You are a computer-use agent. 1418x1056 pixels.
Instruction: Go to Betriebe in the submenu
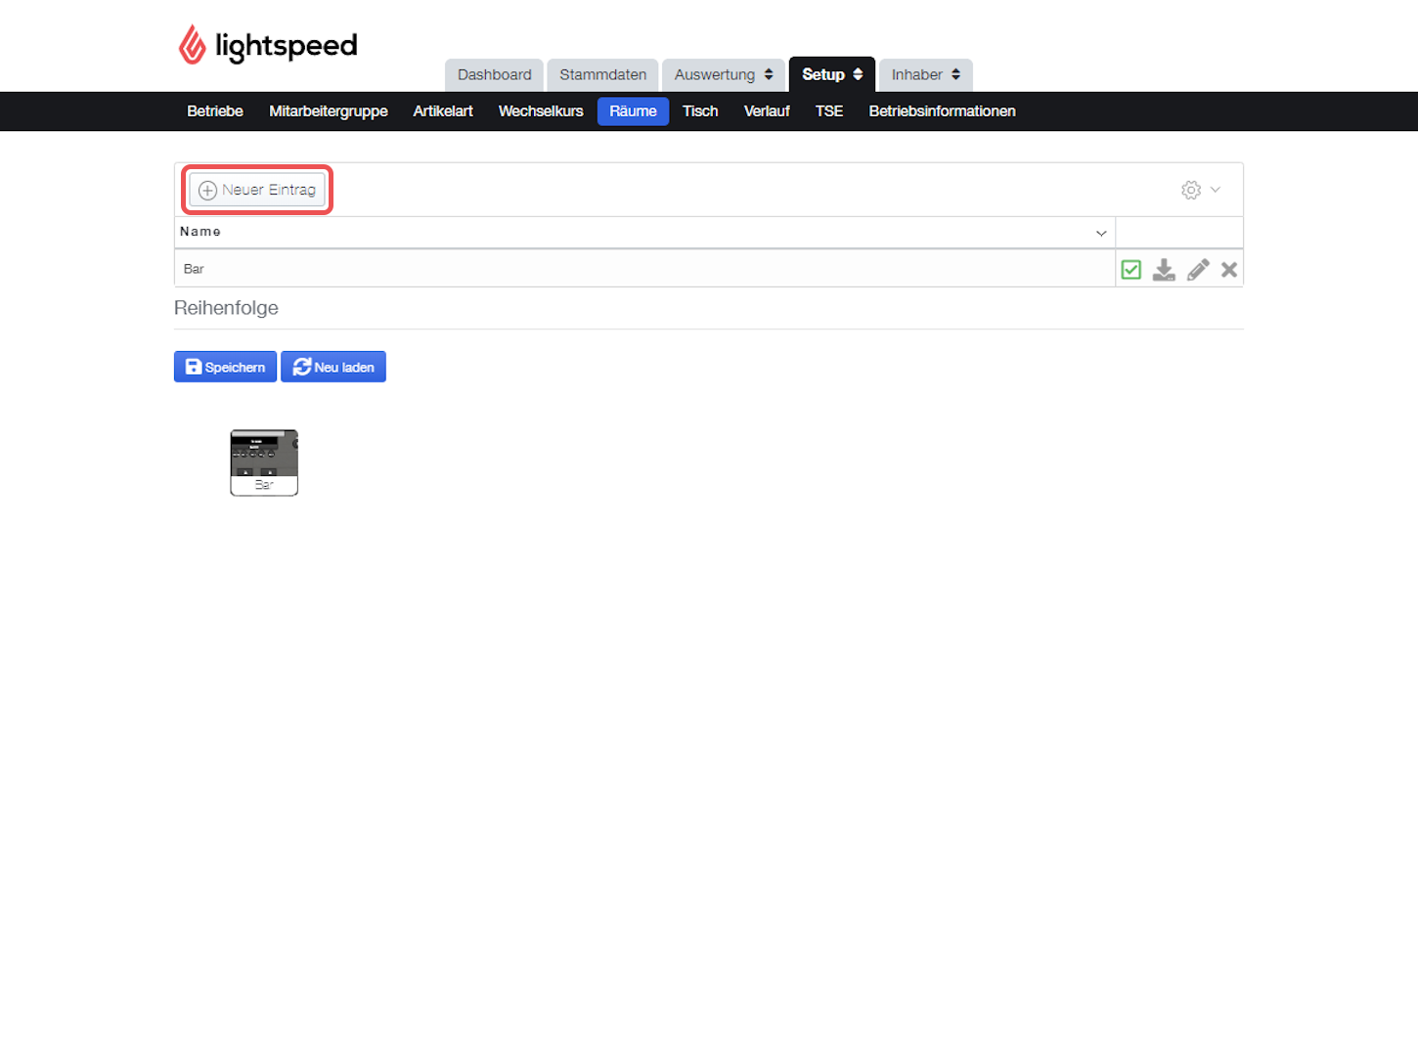(215, 111)
